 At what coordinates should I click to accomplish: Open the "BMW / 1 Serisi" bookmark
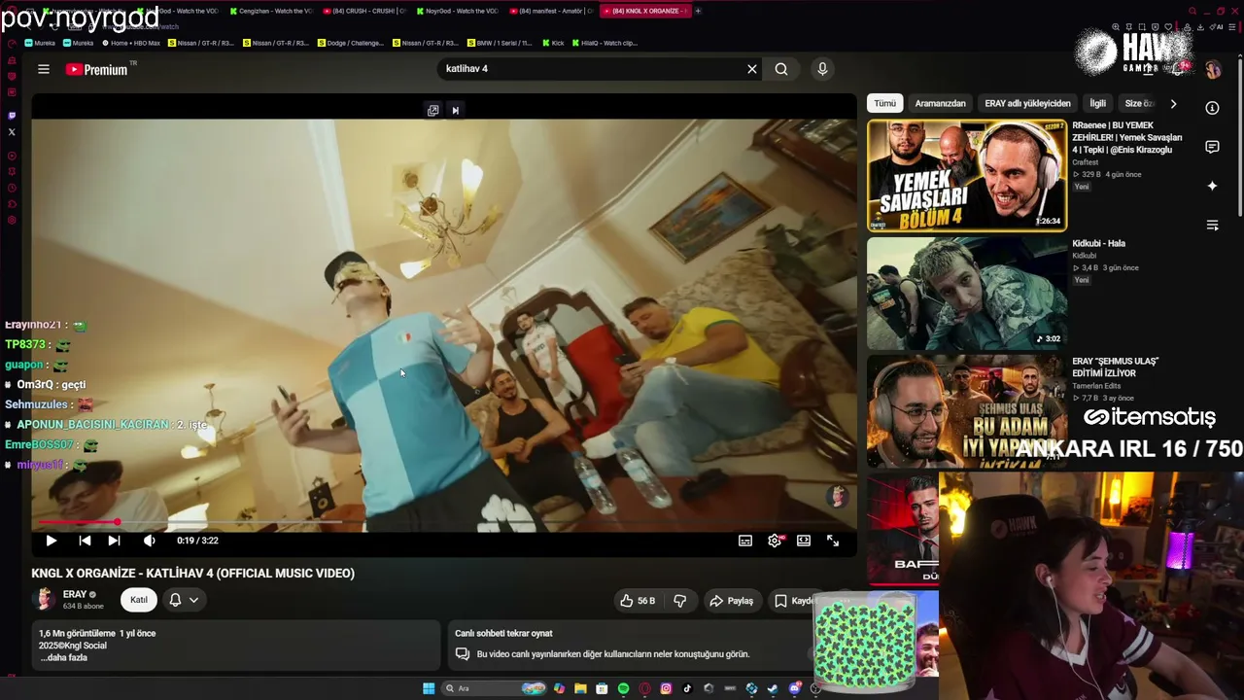tap(500, 43)
